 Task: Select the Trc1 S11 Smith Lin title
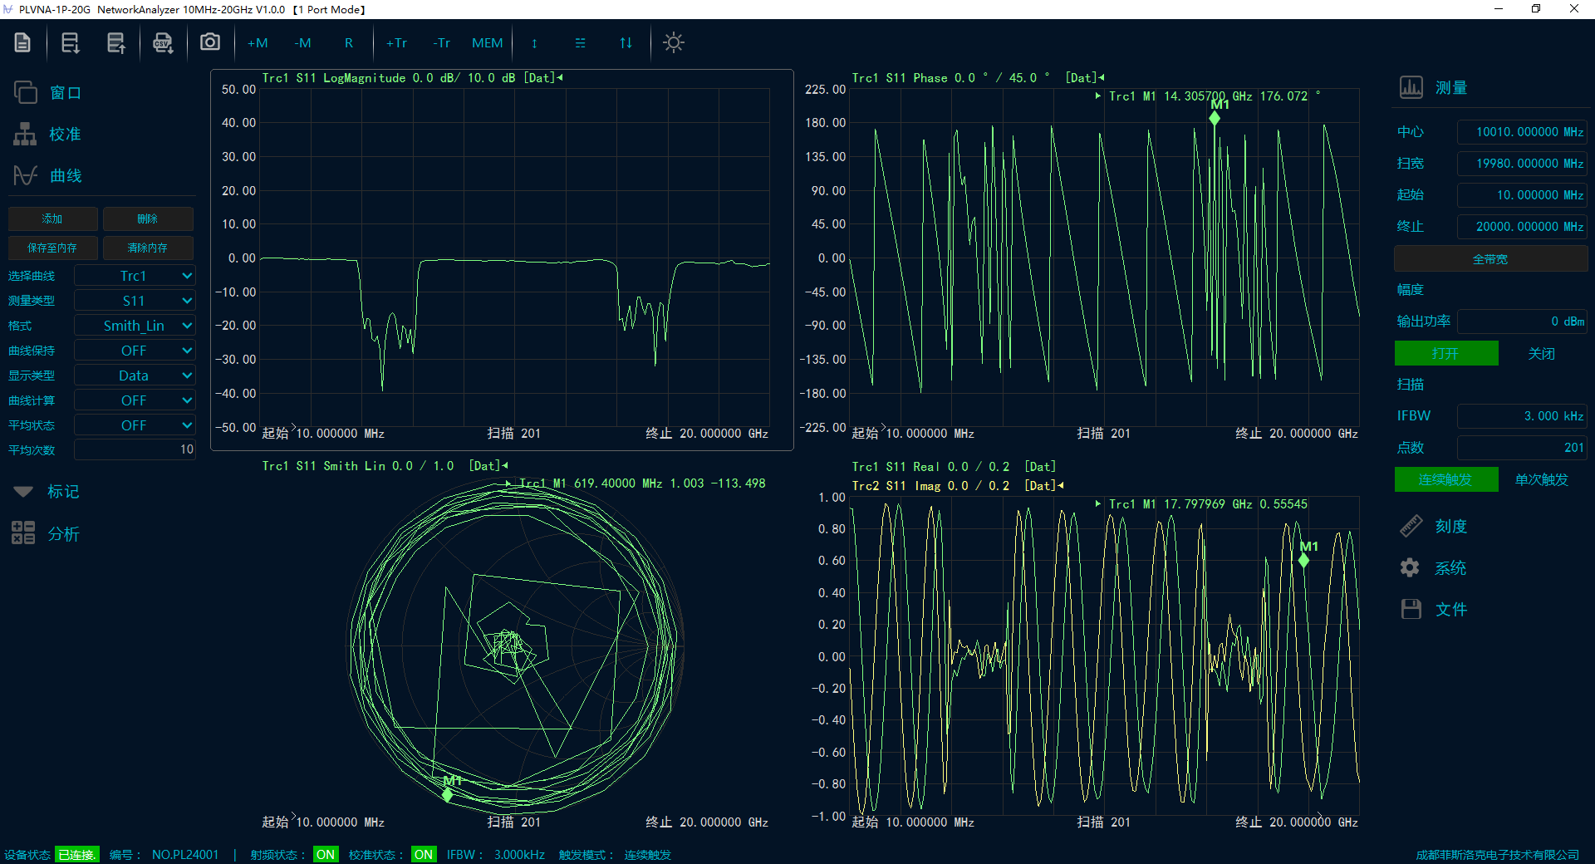pyautogui.click(x=385, y=466)
